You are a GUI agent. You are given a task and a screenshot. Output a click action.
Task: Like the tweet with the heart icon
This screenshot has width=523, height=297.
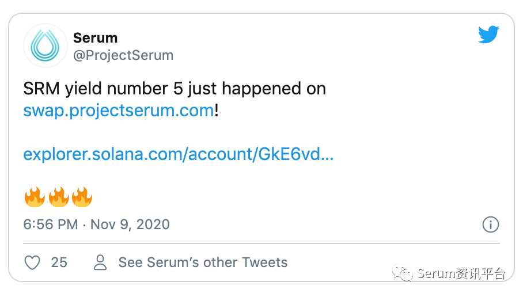tap(32, 262)
